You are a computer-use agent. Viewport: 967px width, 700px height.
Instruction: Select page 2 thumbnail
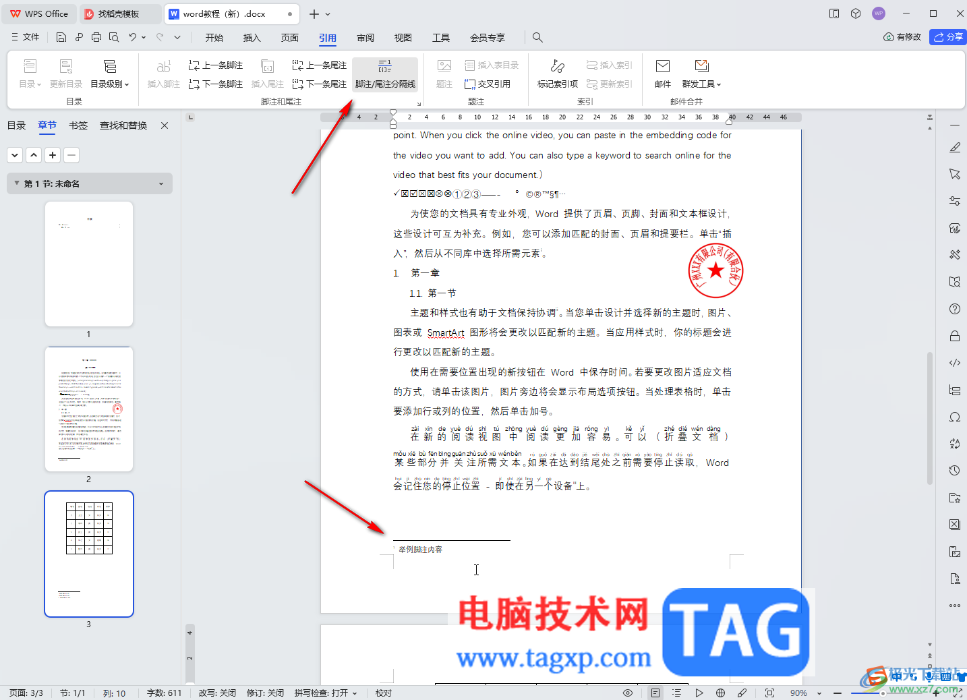tap(89, 409)
